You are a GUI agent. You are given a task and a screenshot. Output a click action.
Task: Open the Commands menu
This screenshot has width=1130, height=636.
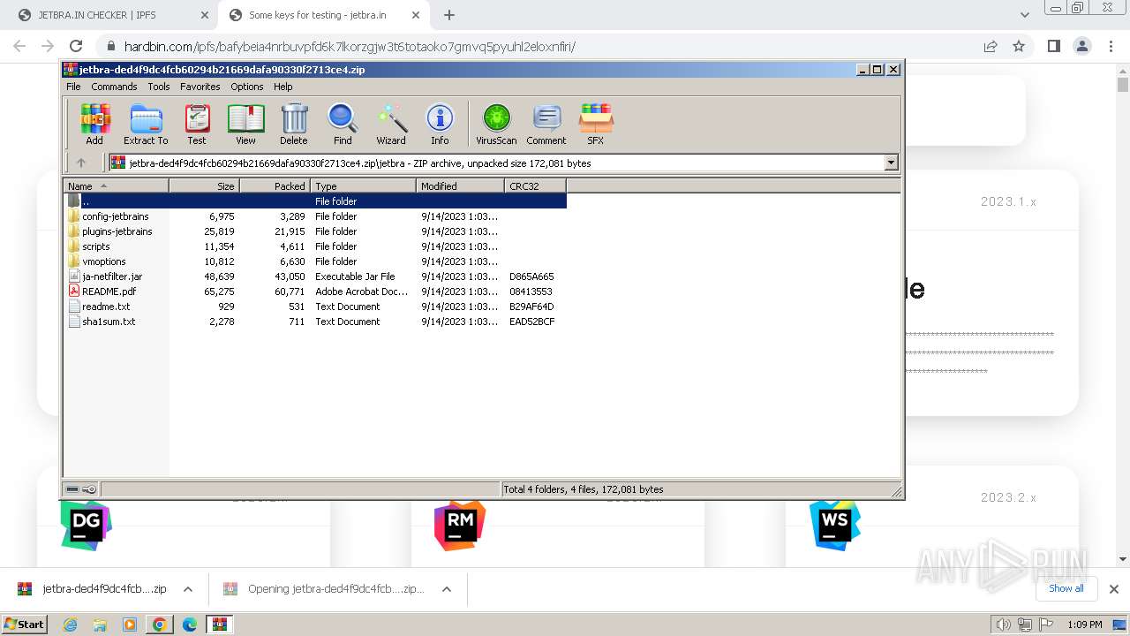114,87
